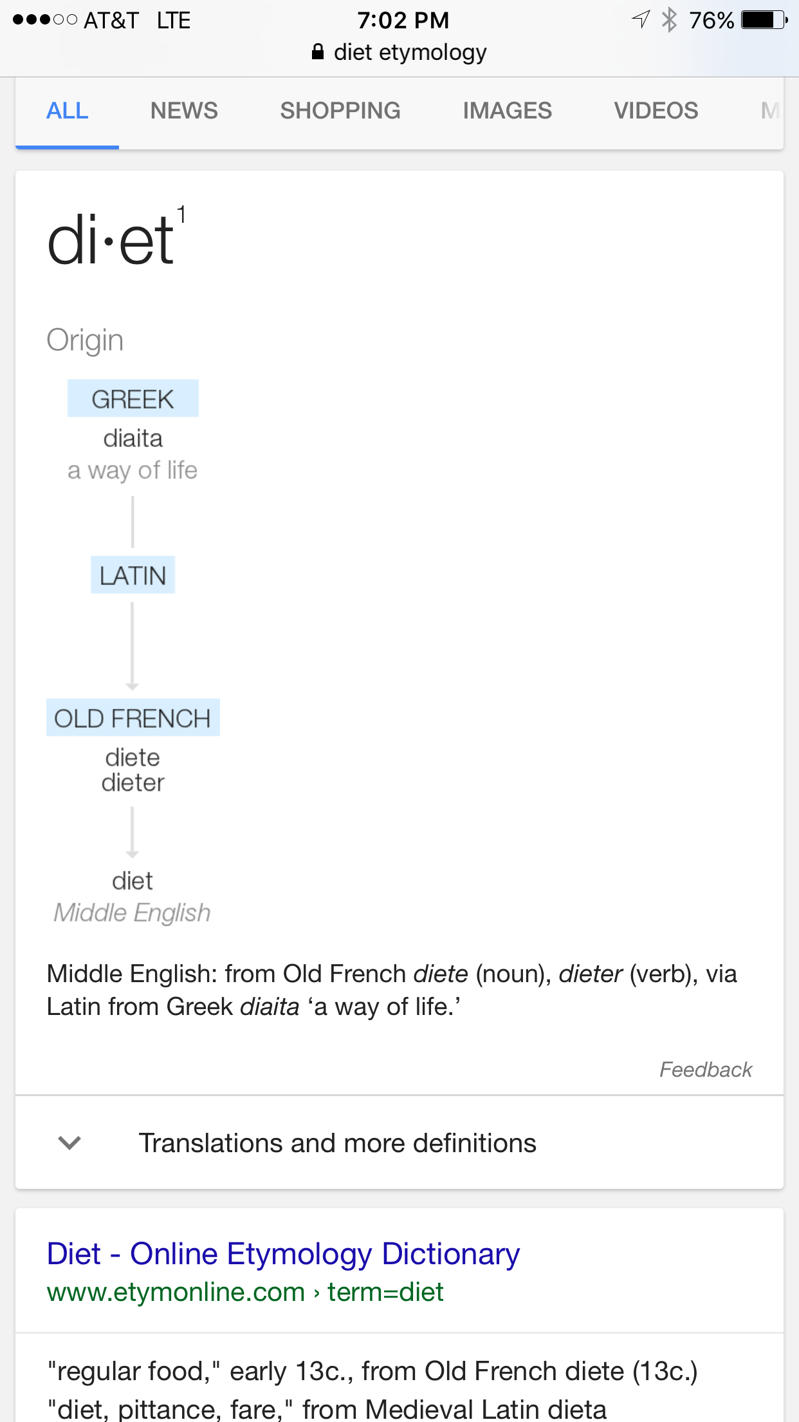Tap the Bluetooth status icon
This screenshot has height=1422, width=799.
pos(670,20)
